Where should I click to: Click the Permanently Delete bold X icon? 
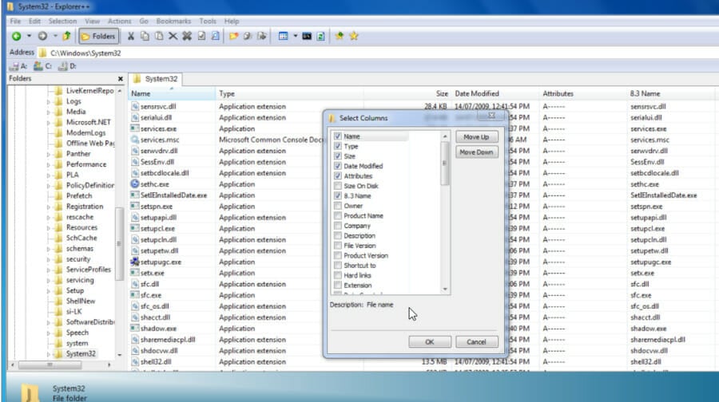187,36
